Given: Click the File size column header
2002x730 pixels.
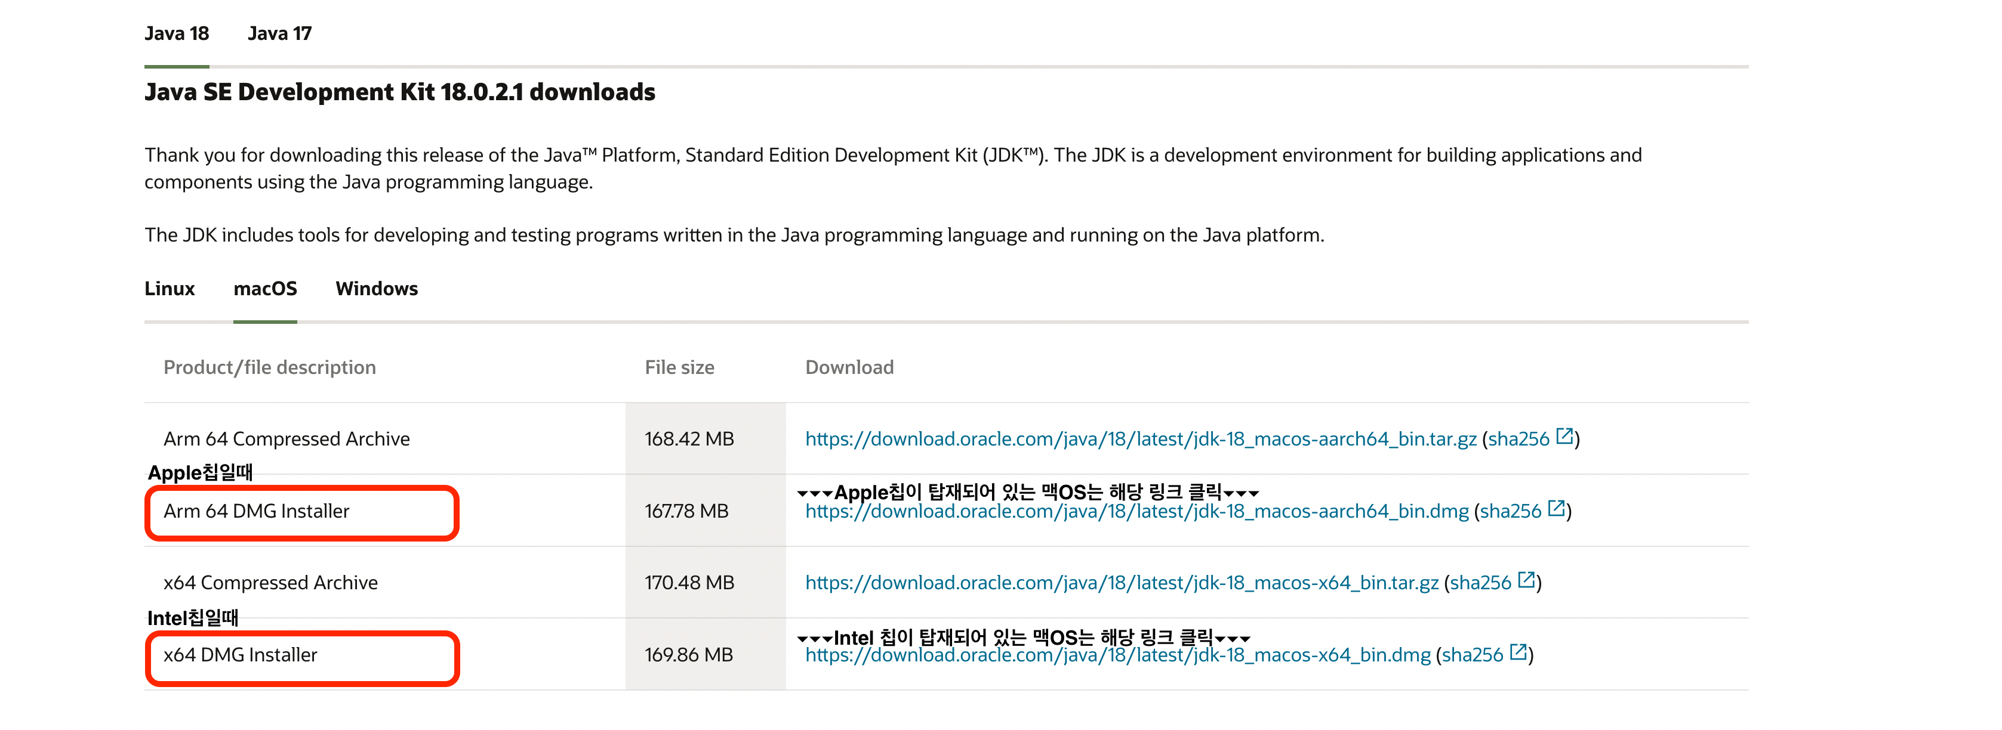Looking at the screenshot, I should click(x=679, y=367).
